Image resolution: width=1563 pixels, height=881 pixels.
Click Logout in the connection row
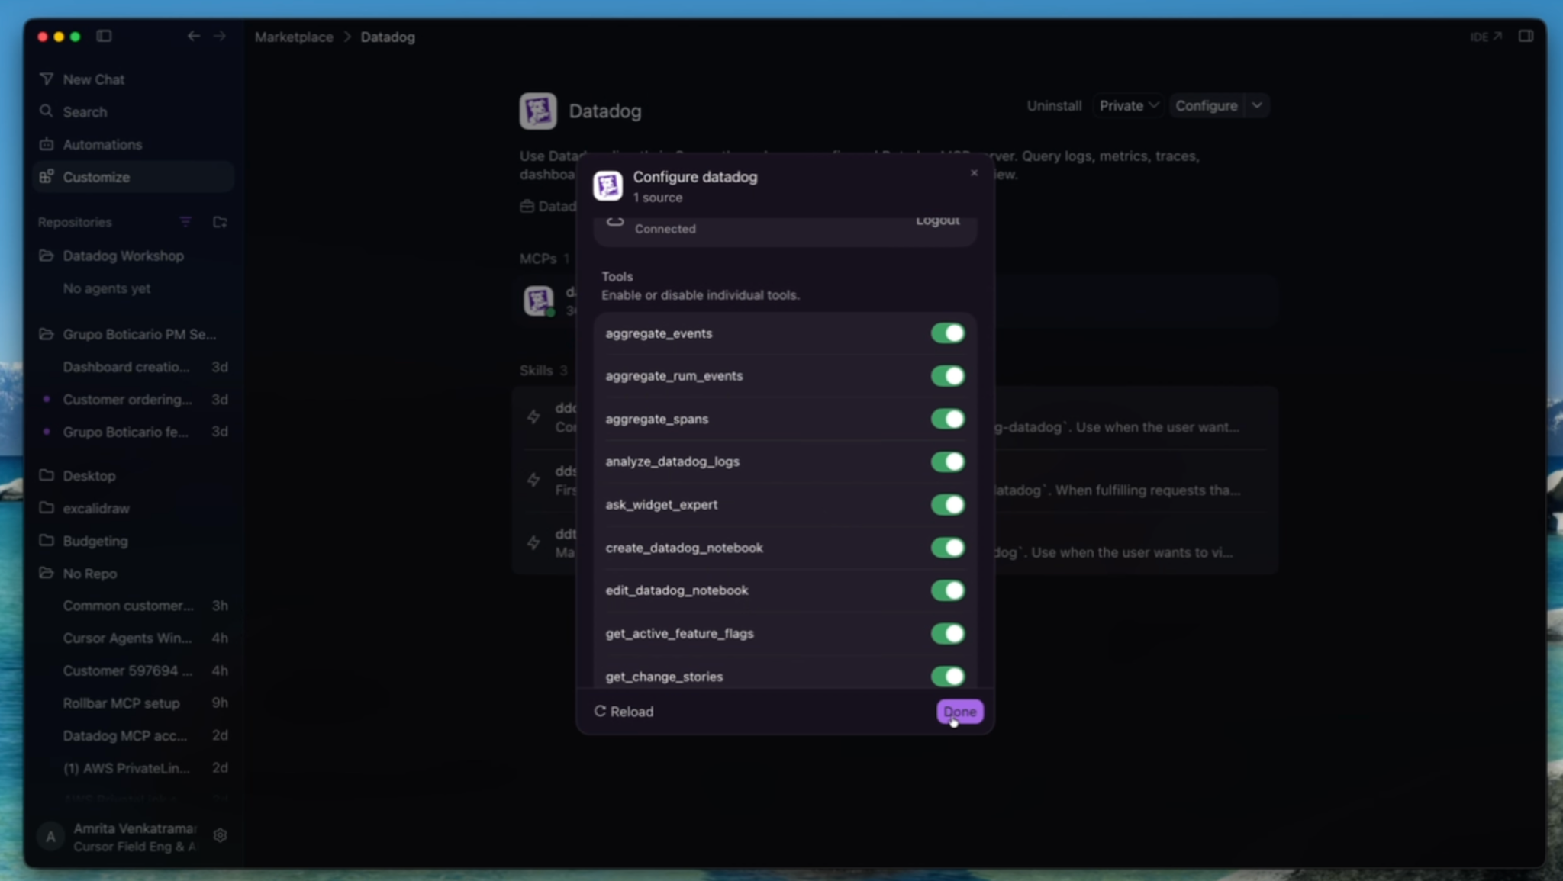coord(937,220)
